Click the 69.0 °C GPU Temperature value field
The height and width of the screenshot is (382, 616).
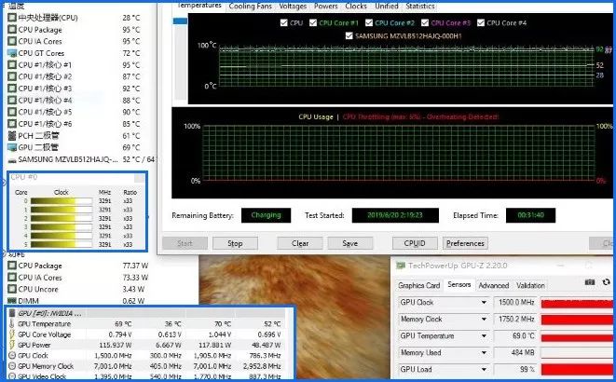[x=515, y=336]
